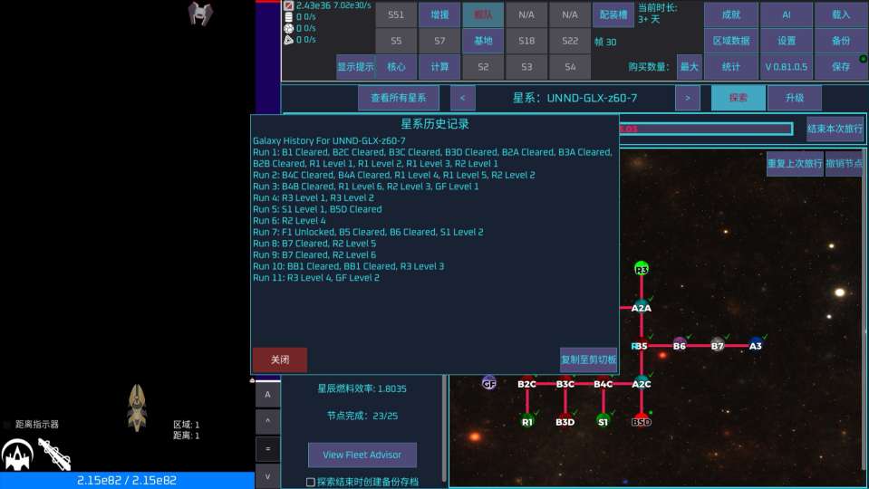Select the fleet shield ability icon
This screenshot has width=869, height=489.
(x=17, y=454)
